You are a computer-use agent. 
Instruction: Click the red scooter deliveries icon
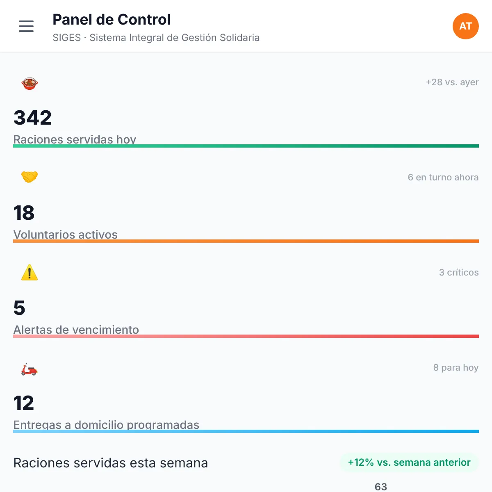click(x=30, y=369)
